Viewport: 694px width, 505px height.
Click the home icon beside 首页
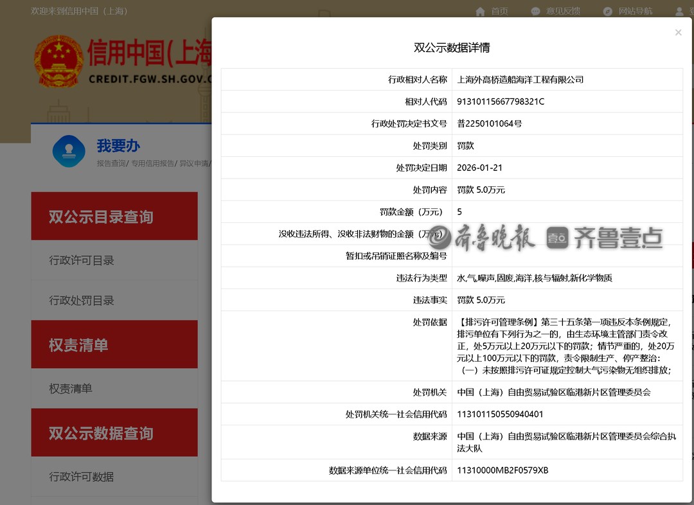(481, 11)
